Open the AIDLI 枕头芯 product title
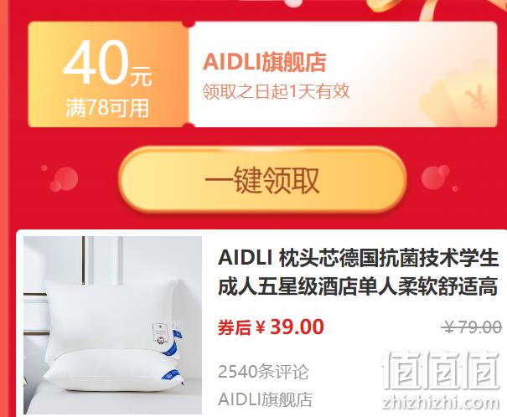The width and height of the screenshot is (507, 417). [358, 272]
